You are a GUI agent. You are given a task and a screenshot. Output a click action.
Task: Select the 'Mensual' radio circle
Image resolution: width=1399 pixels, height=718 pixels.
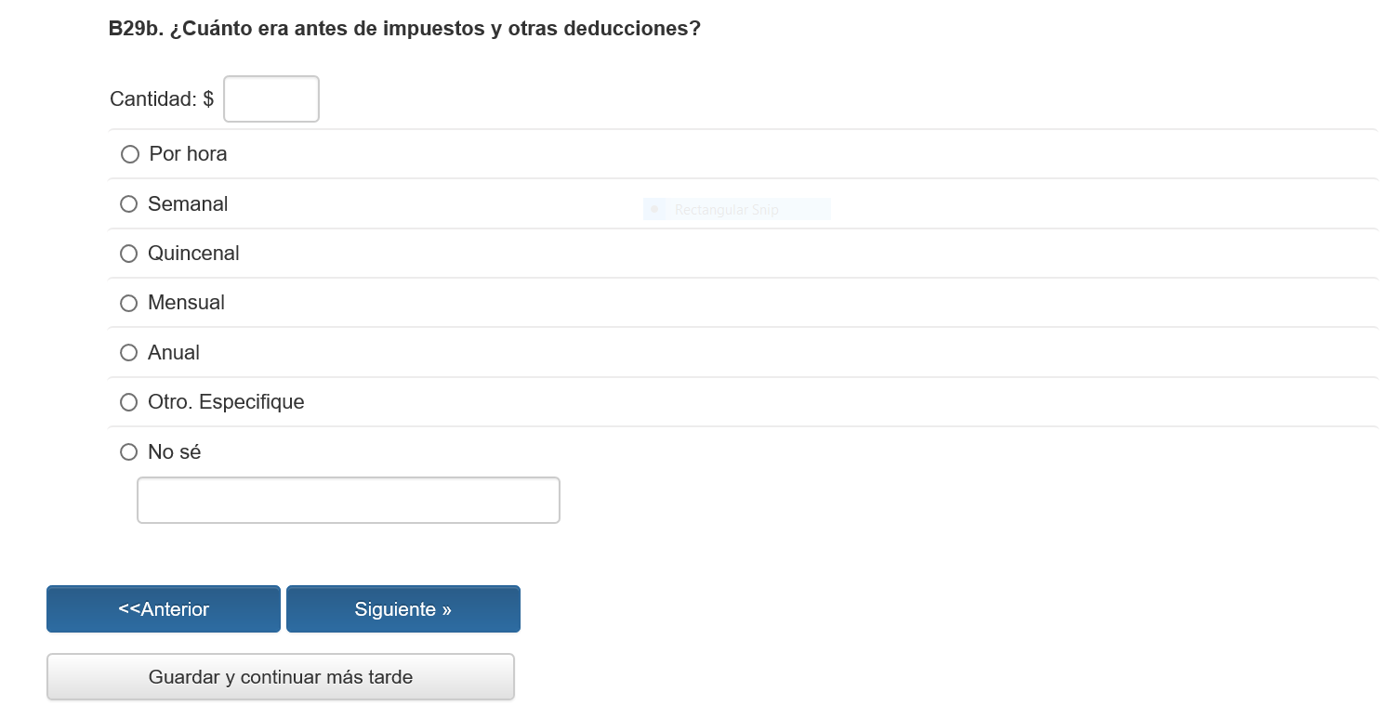(129, 303)
